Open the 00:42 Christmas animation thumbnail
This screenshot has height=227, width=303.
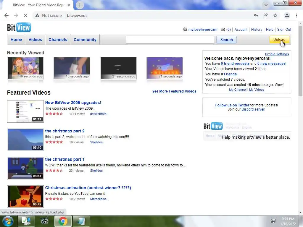[25, 197]
